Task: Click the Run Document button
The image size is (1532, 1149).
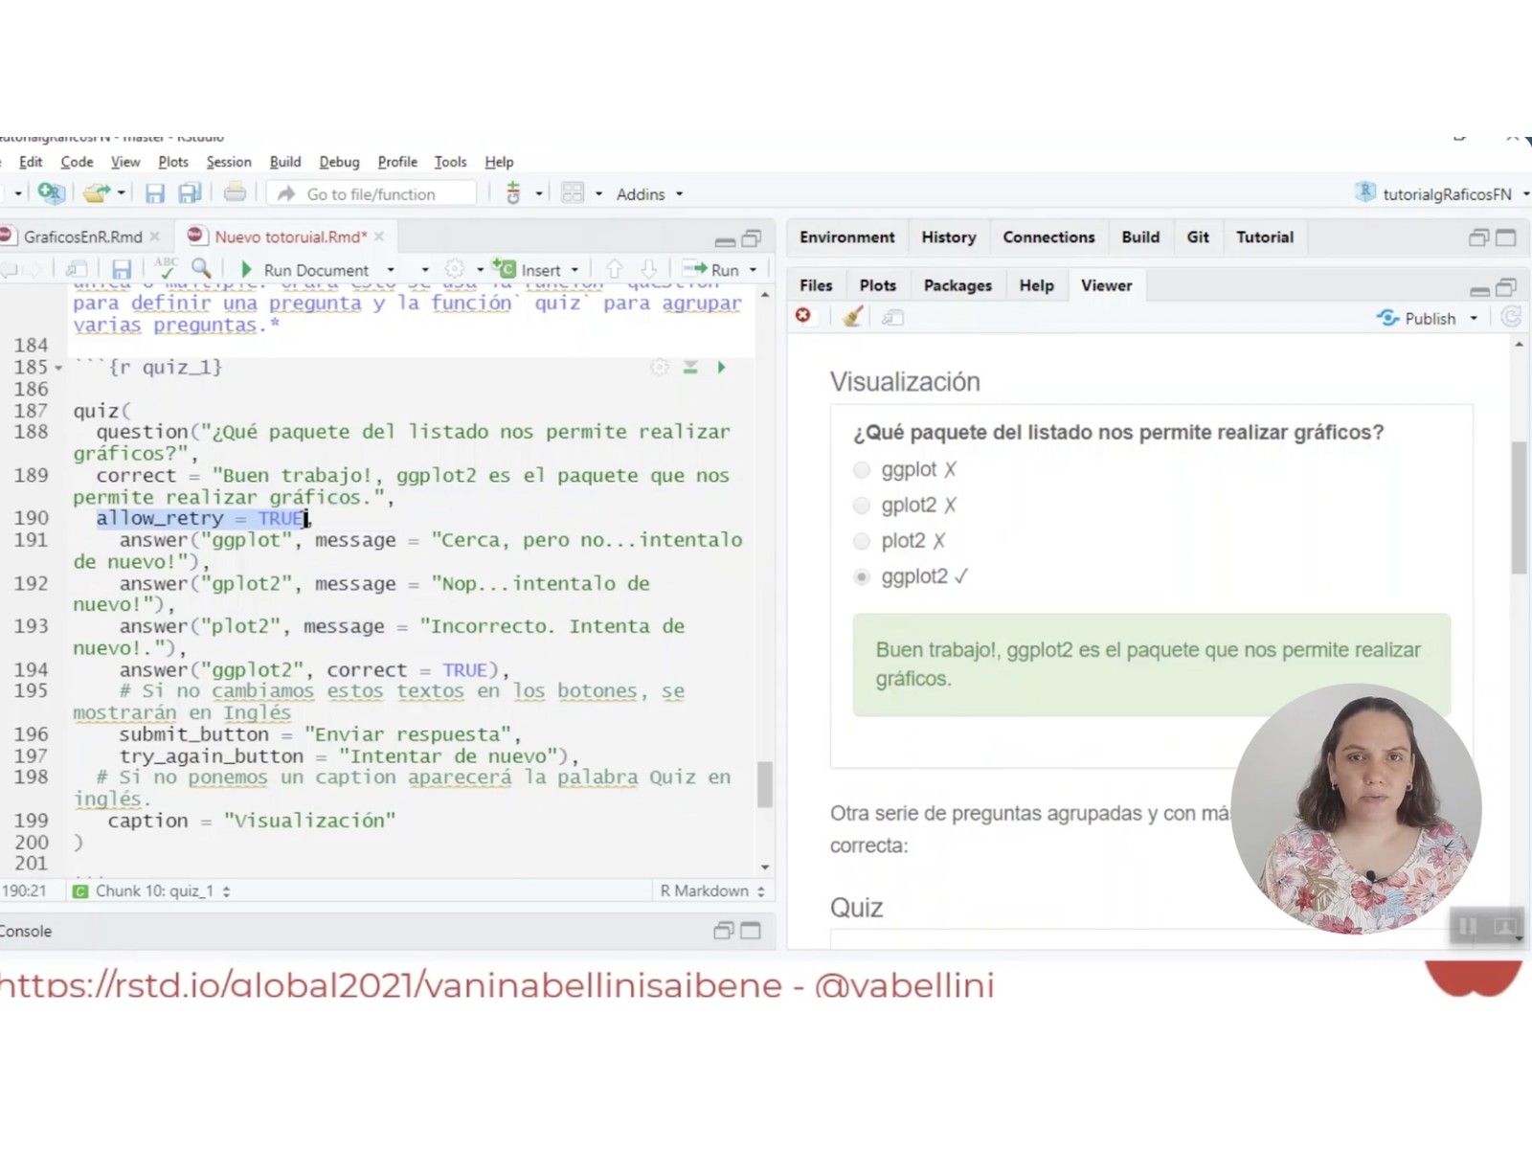Action: (x=306, y=270)
